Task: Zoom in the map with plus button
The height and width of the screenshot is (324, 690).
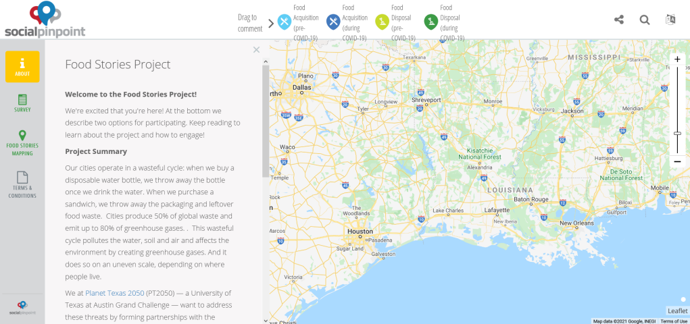Action: click(678, 59)
